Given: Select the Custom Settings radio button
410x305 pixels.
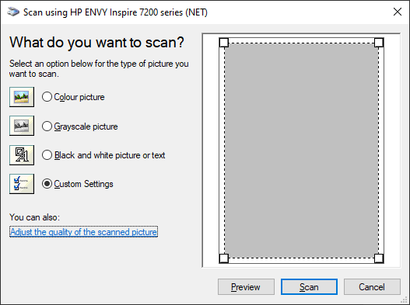Looking at the screenshot, I should pyautogui.click(x=47, y=184).
